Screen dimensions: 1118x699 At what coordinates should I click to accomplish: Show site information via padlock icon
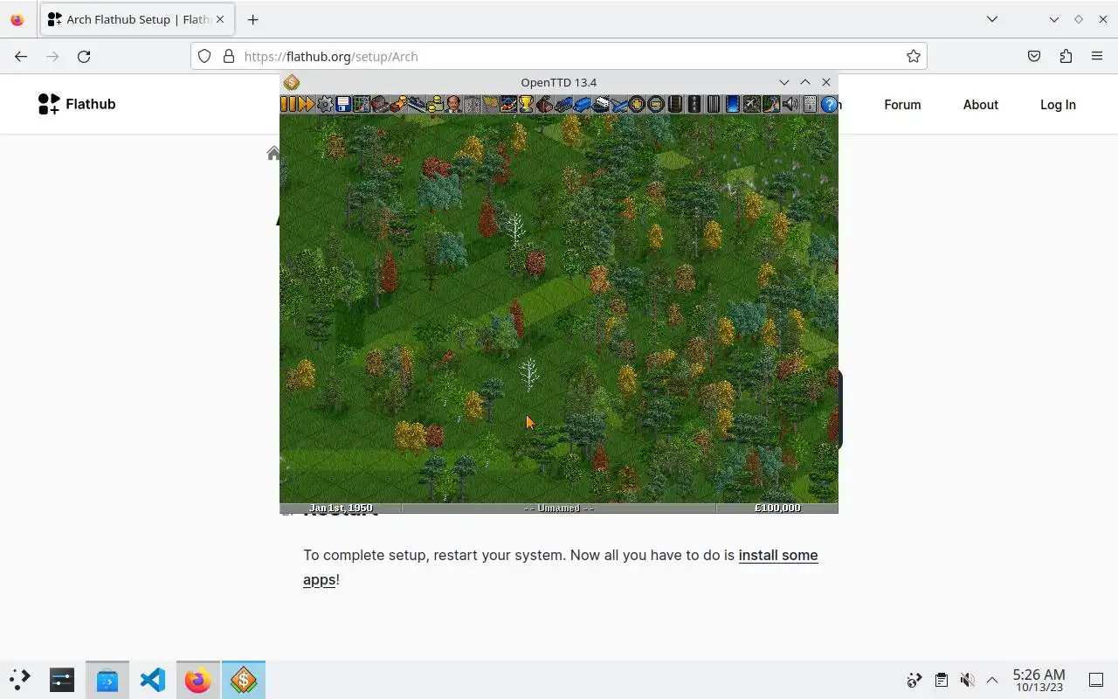[x=229, y=56]
